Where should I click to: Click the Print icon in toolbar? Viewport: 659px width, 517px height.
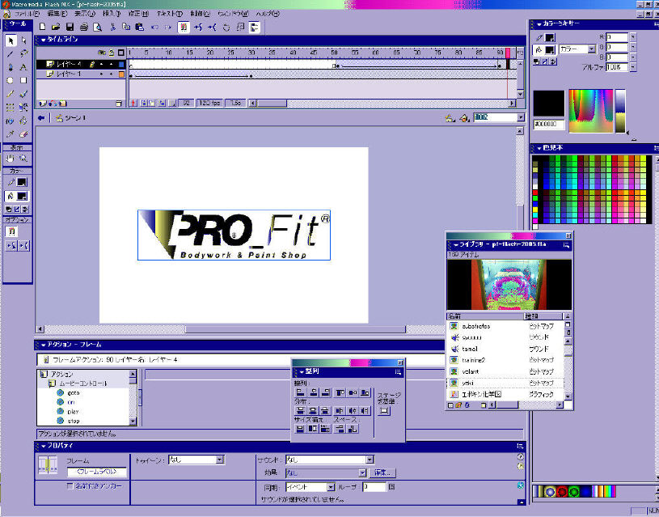[84, 27]
